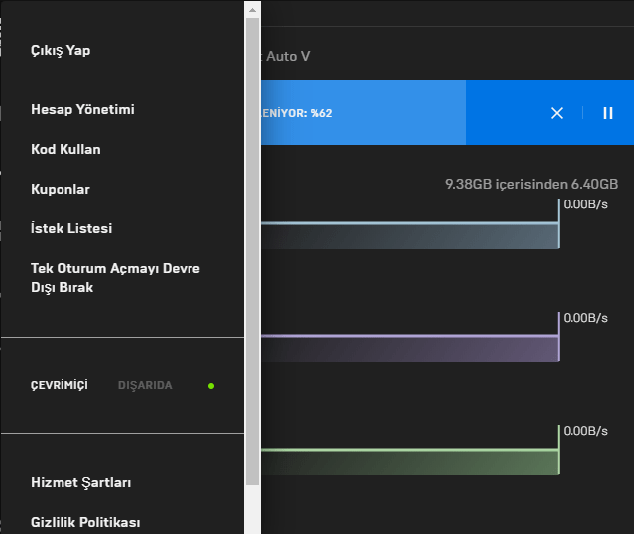
Task: Switch status to DIŞARIDA
Action: coord(145,385)
